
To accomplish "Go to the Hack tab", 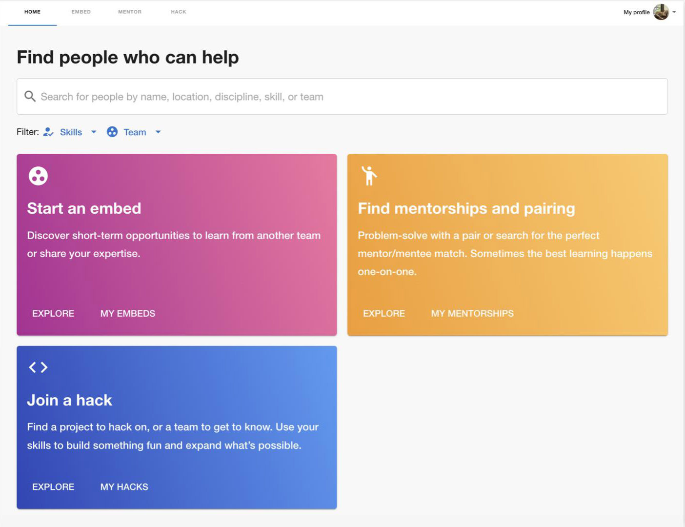I will pyautogui.click(x=179, y=12).
